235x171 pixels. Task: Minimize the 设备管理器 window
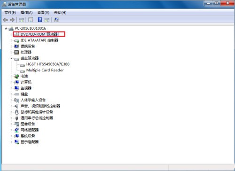click(x=209, y=3)
